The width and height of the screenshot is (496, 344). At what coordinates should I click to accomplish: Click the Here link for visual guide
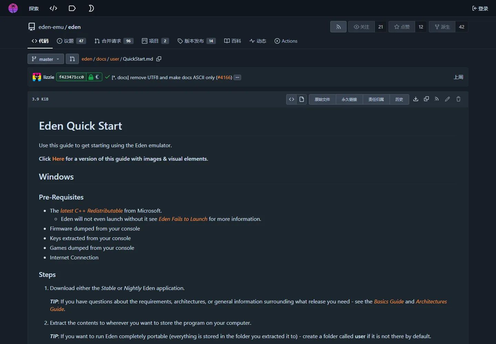point(58,159)
